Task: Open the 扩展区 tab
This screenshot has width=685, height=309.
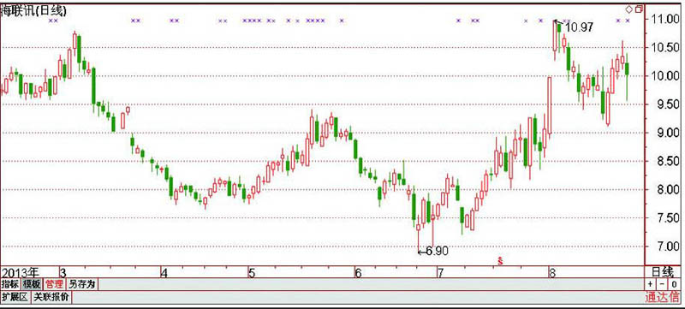Action: [15, 298]
